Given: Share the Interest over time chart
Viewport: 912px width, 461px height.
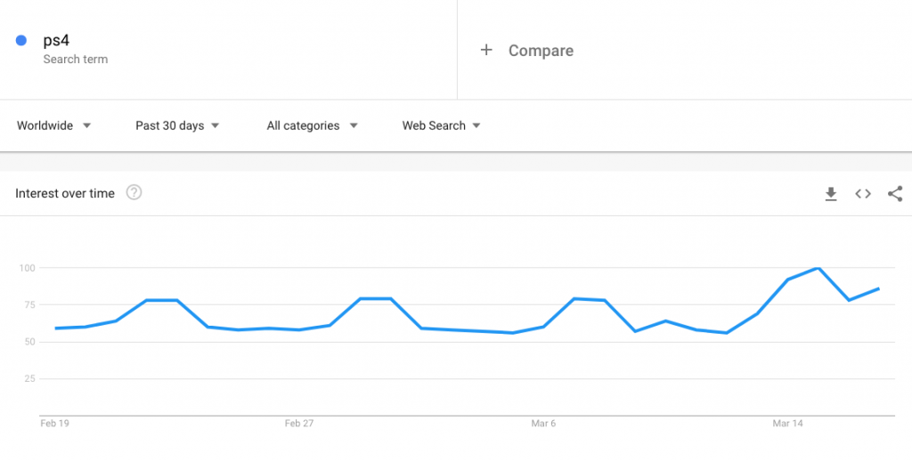Looking at the screenshot, I should point(894,194).
